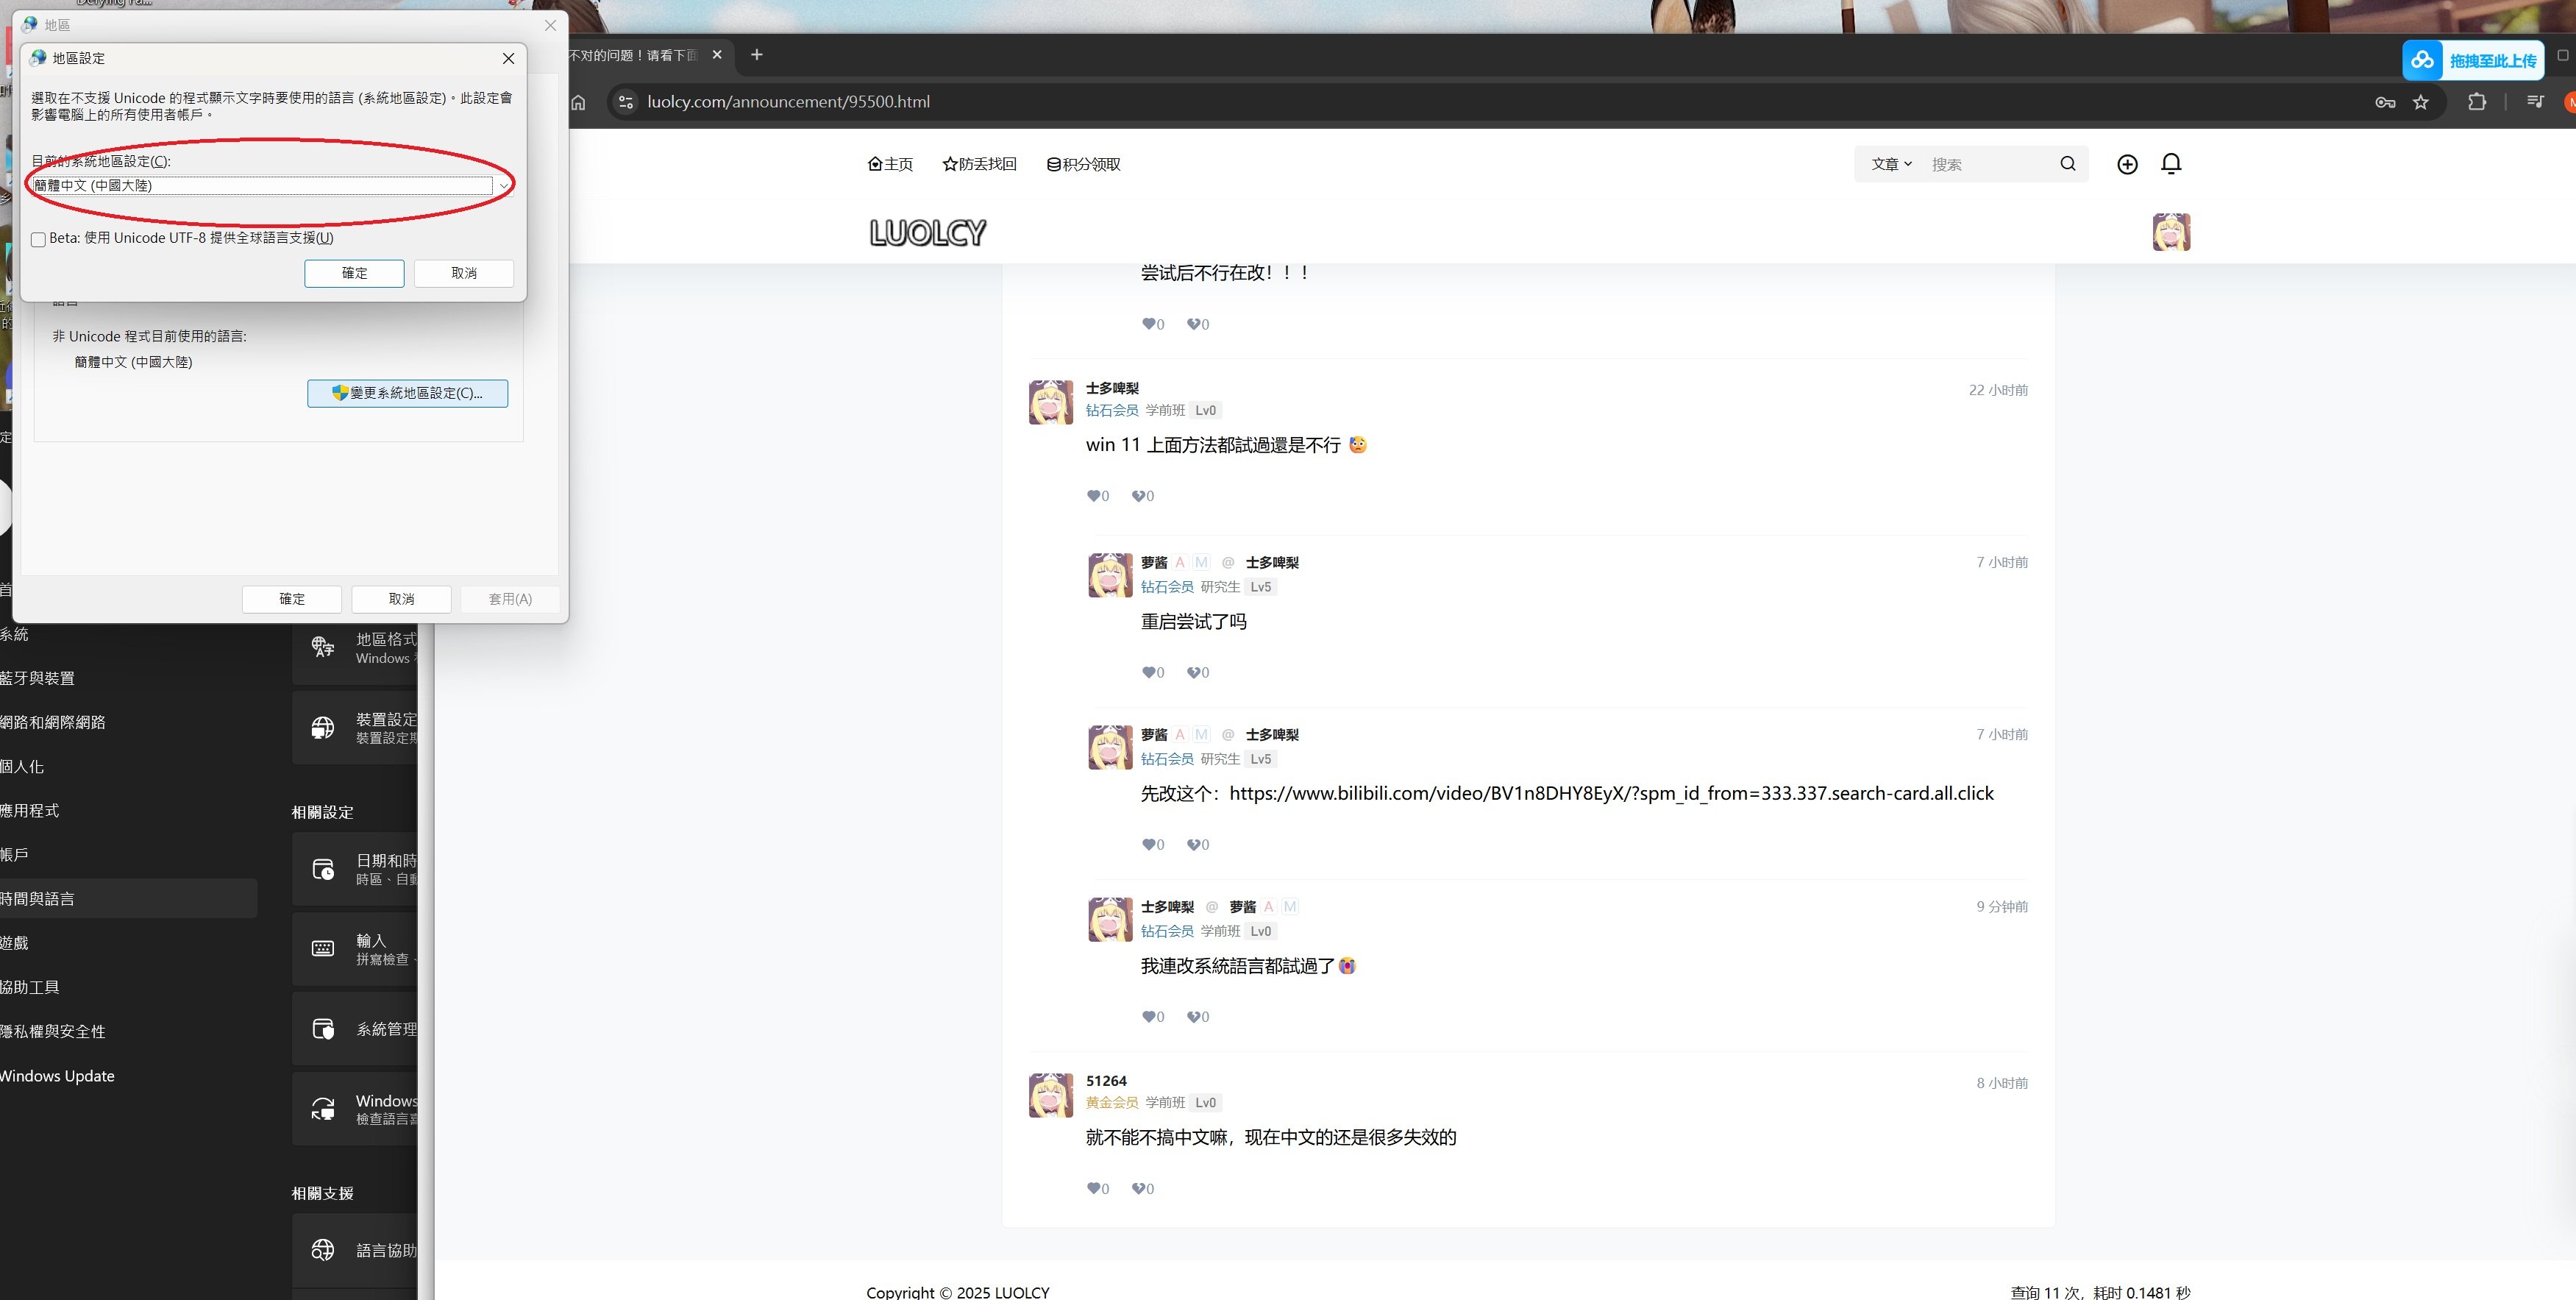Open a new browser tab
Screen dimensions: 2576x1300
(x=757, y=55)
